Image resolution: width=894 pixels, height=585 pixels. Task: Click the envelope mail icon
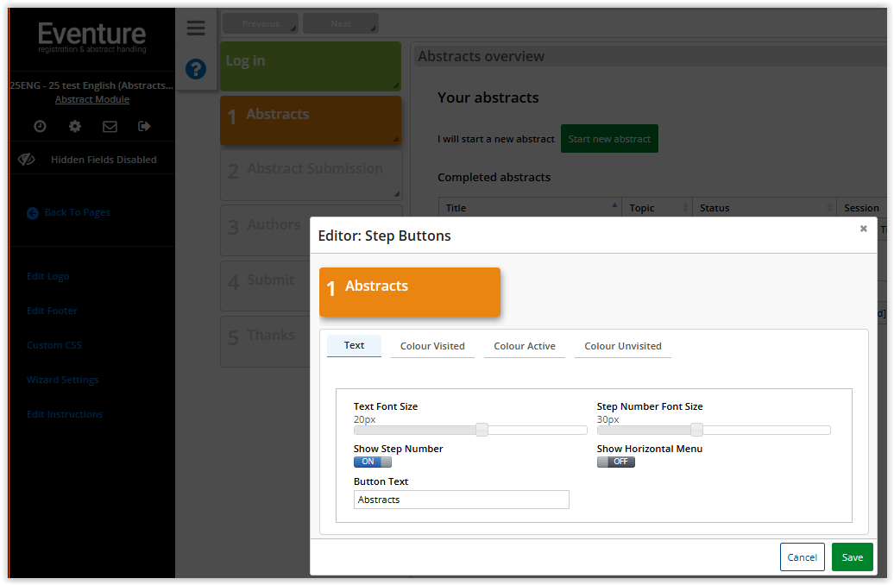tap(110, 126)
